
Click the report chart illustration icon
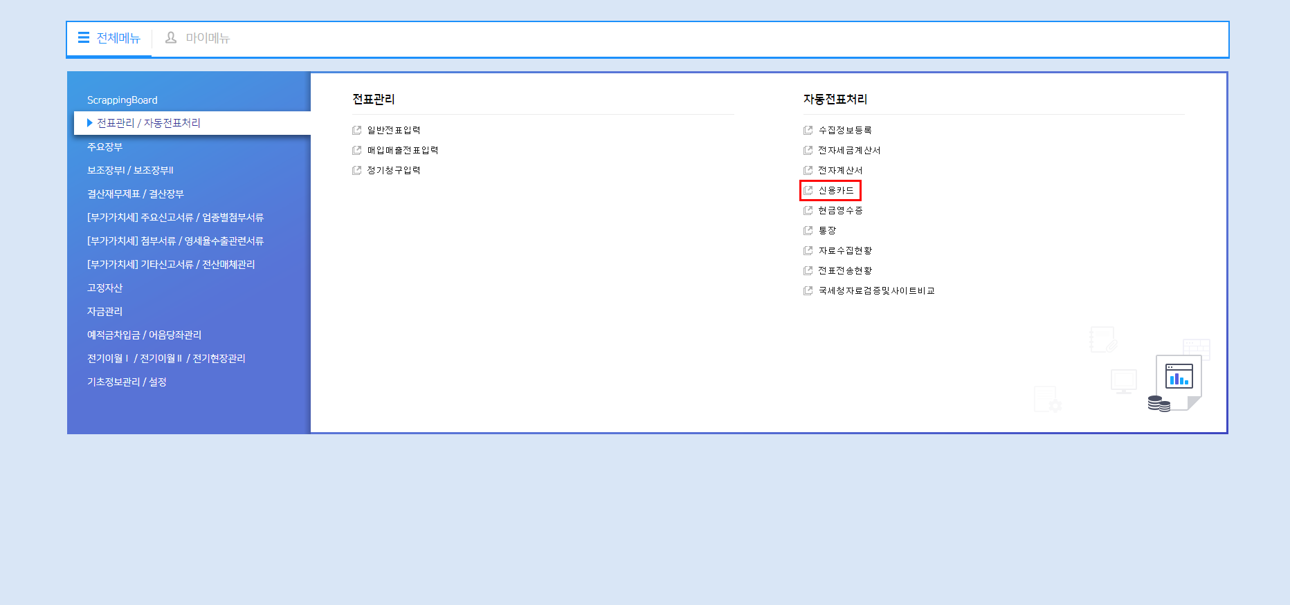tap(1179, 378)
